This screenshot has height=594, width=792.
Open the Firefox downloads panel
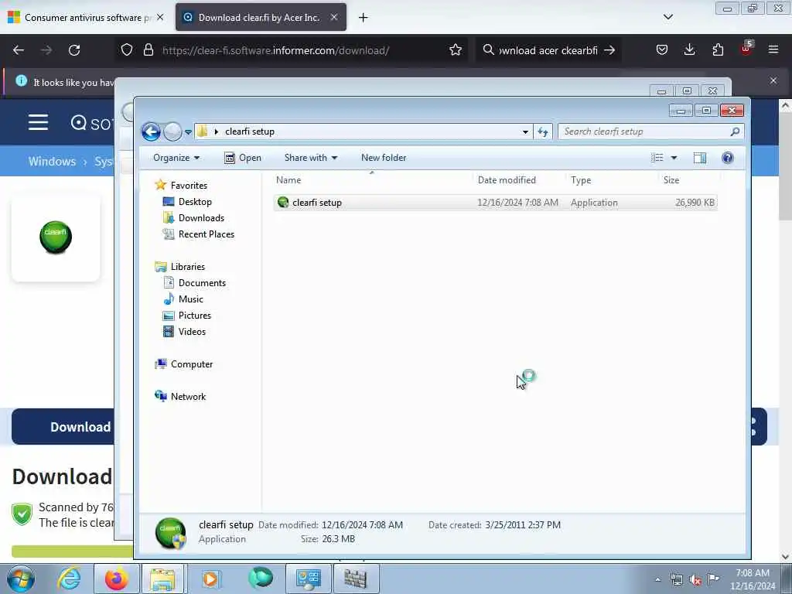pos(689,50)
